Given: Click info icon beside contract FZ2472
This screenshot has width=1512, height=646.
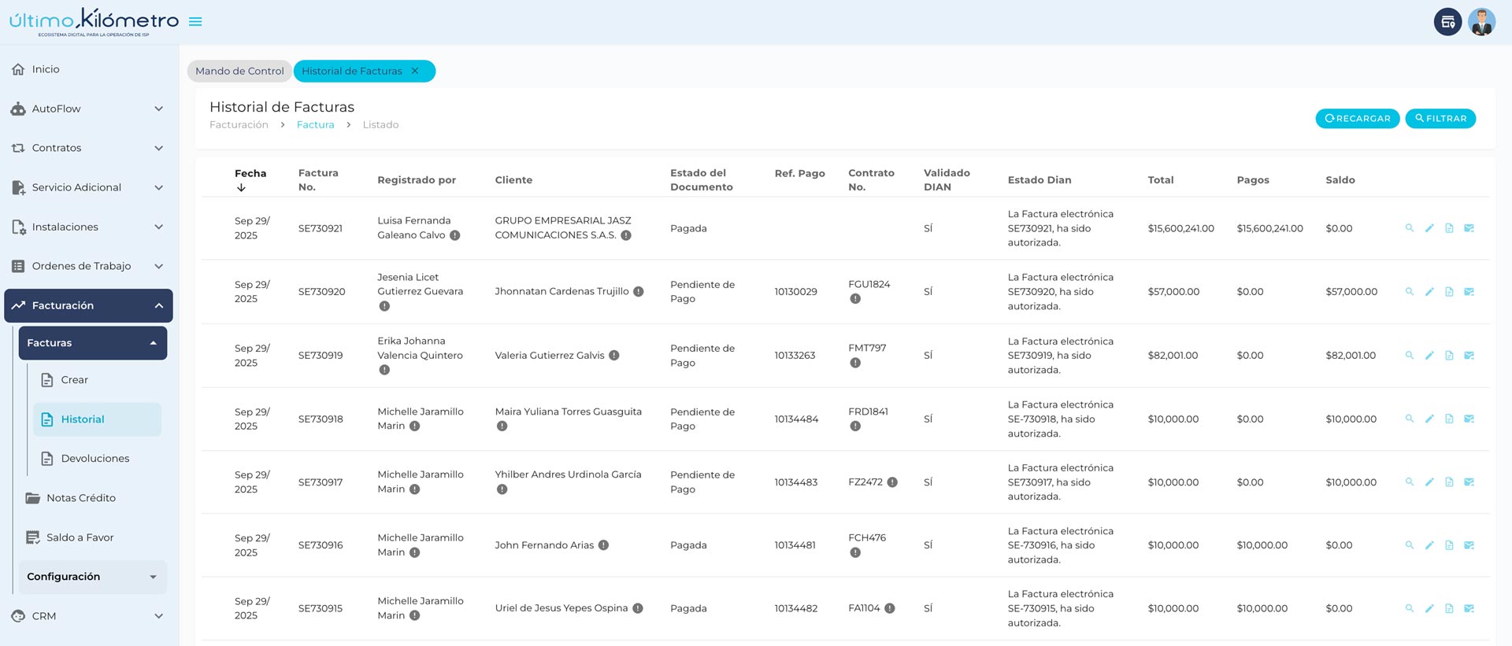Looking at the screenshot, I should [892, 482].
